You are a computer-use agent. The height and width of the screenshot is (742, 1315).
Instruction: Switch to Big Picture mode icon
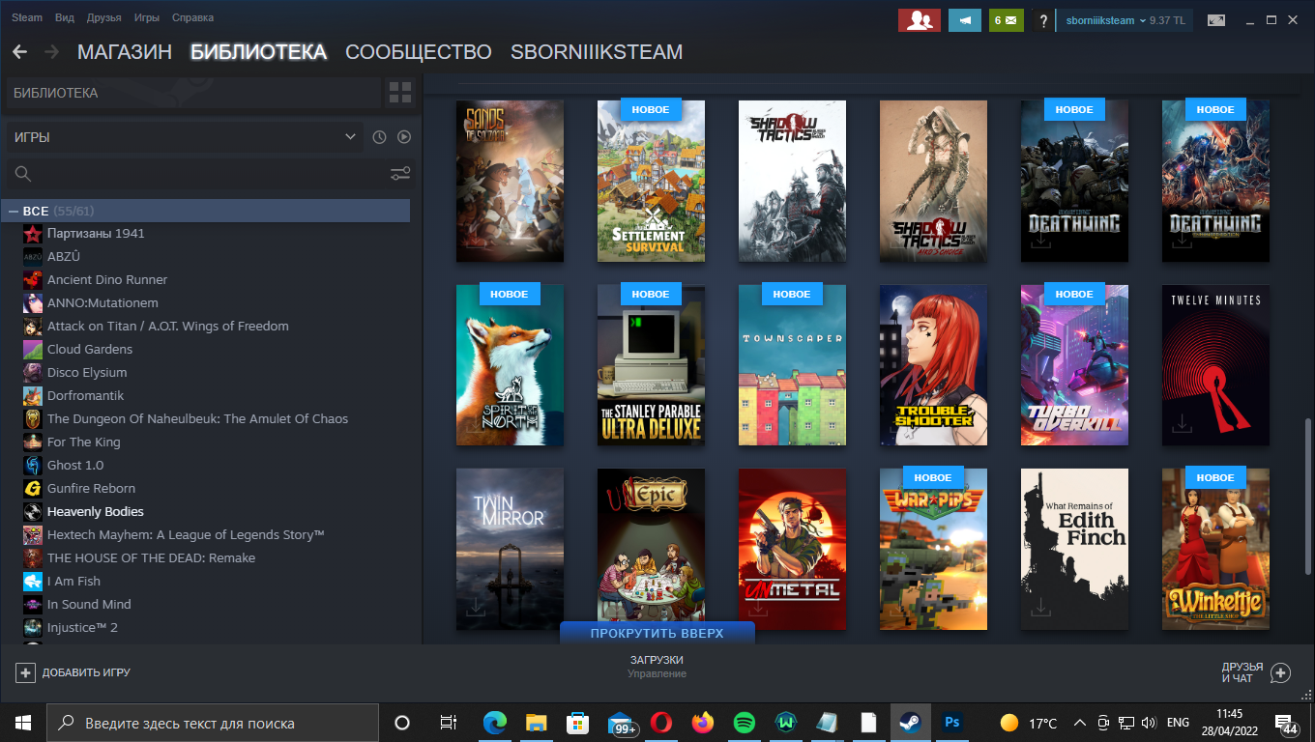click(x=1215, y=20)
